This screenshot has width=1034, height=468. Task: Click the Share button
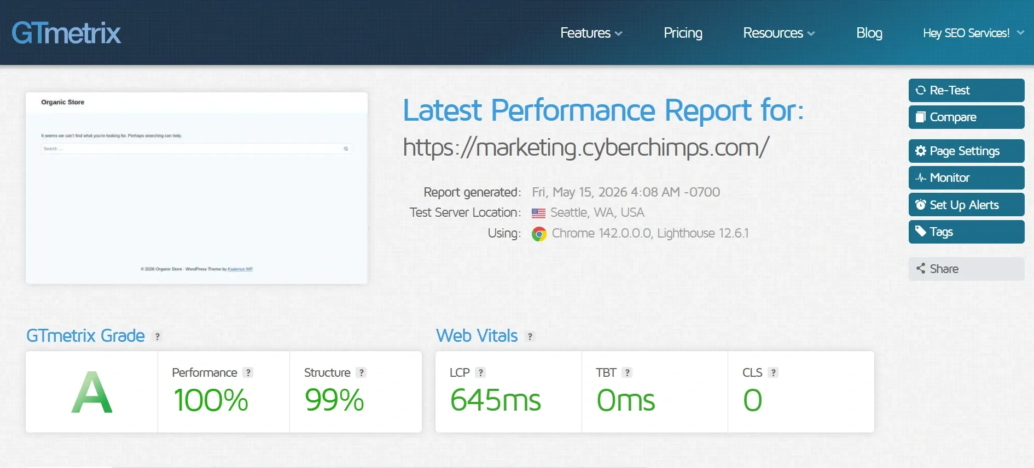click(967, 269)
